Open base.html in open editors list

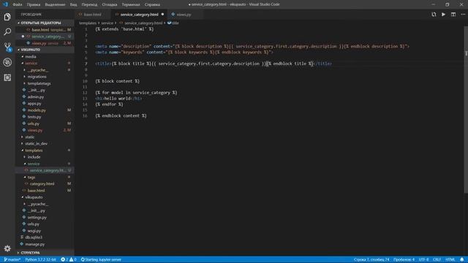(x=45, y=30)
